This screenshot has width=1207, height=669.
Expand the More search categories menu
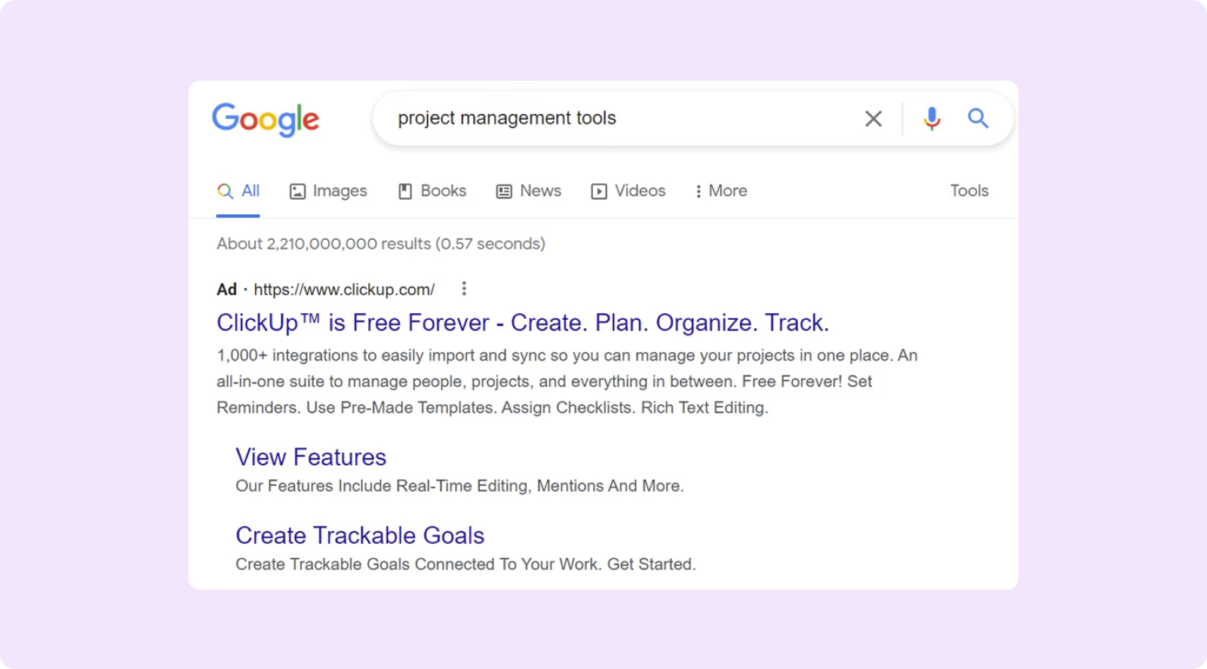tap(720, 191)
